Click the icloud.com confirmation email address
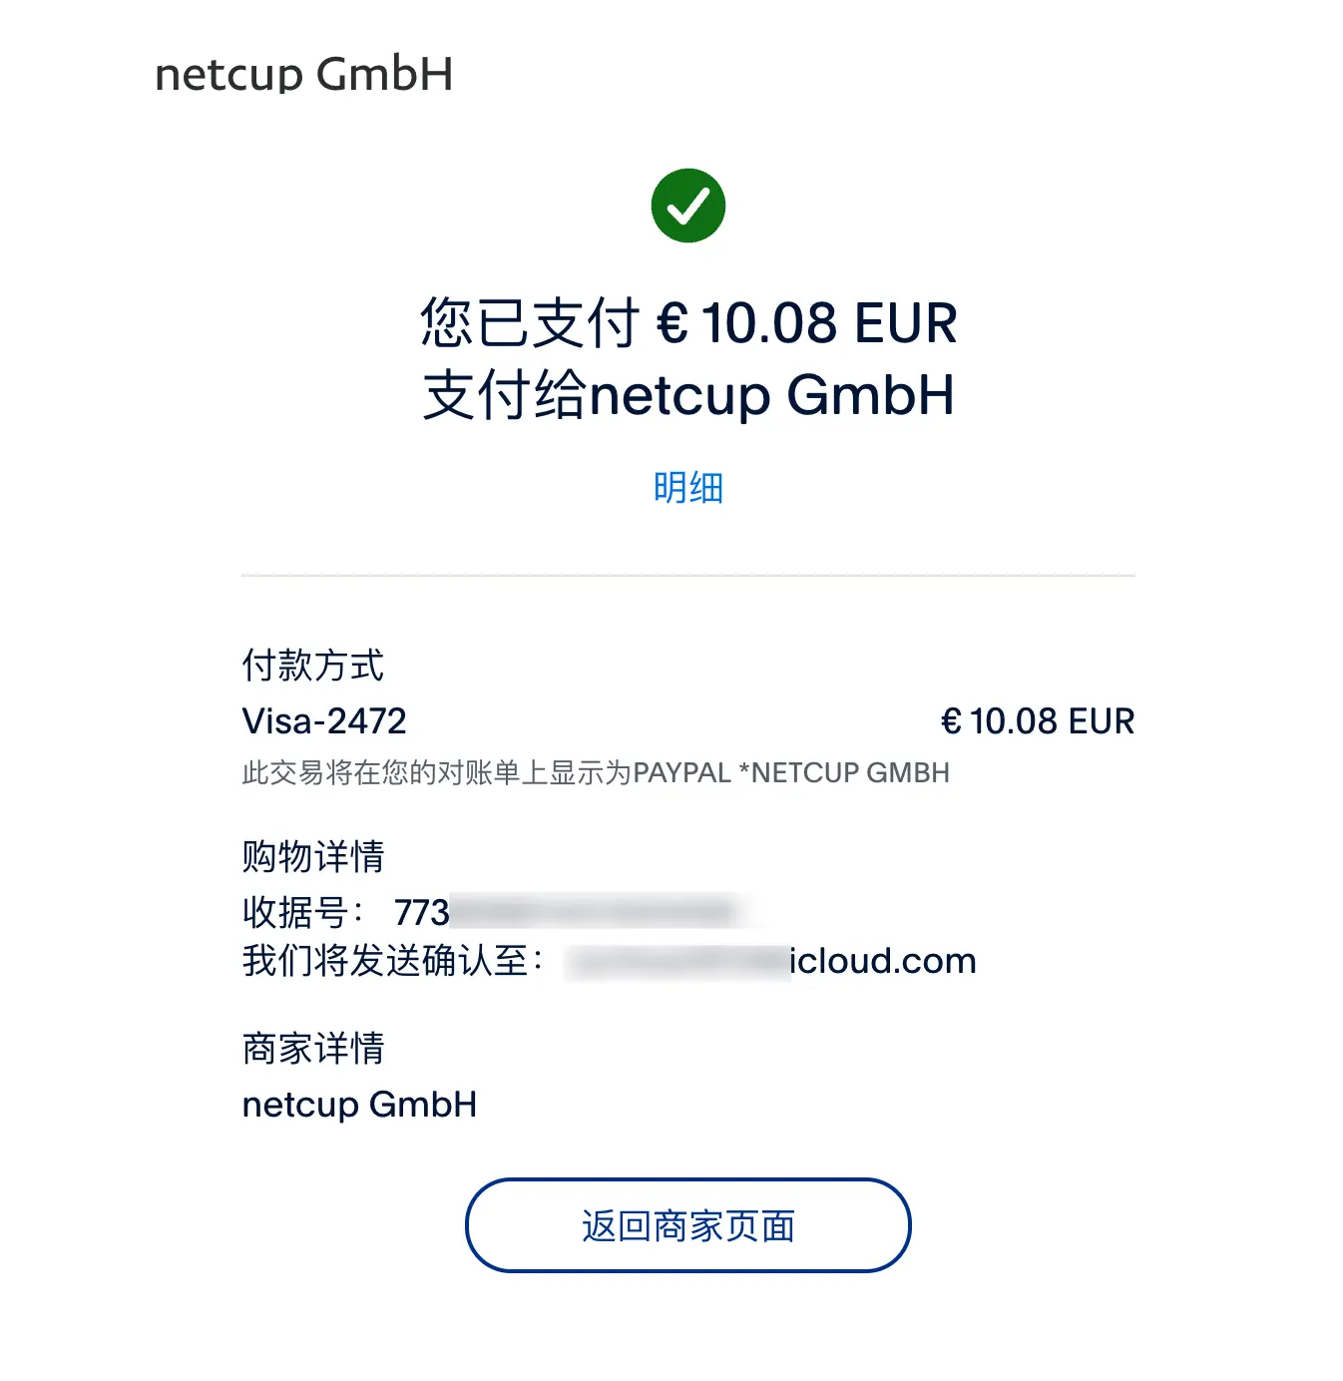The width and height of the screenshot is (1343, 1381). (771, 961)
